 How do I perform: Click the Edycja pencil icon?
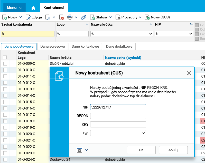click(x=28, y=17)
